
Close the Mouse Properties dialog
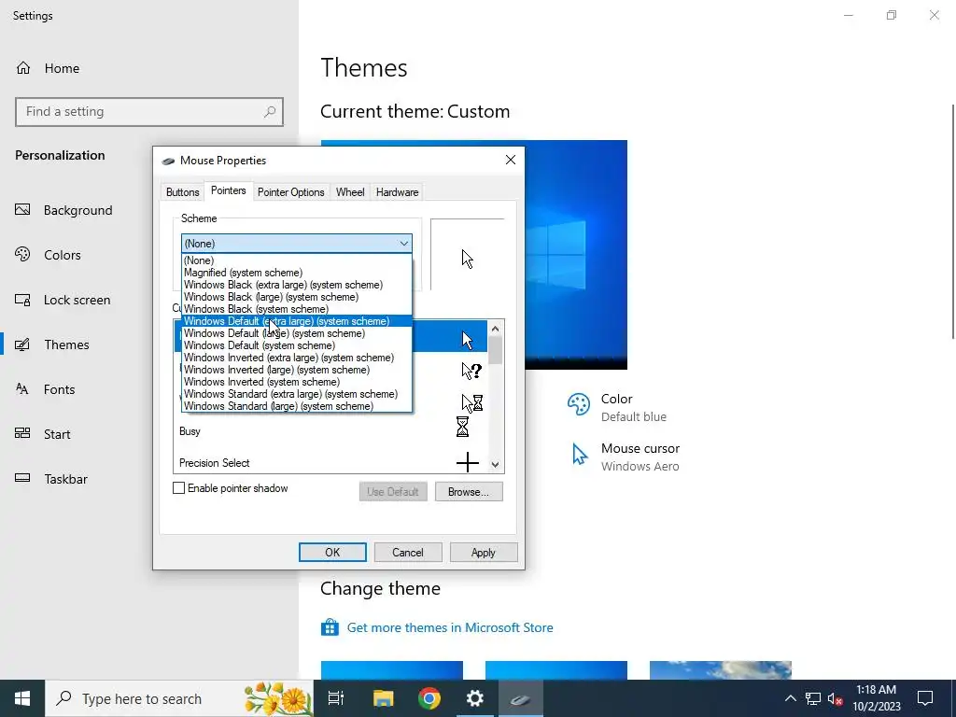[x=511, y=160]
